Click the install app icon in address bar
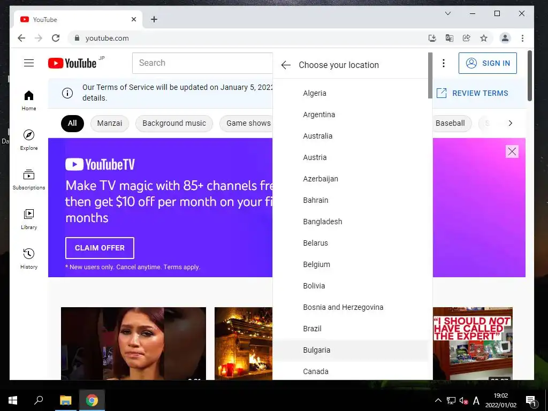 432,38
